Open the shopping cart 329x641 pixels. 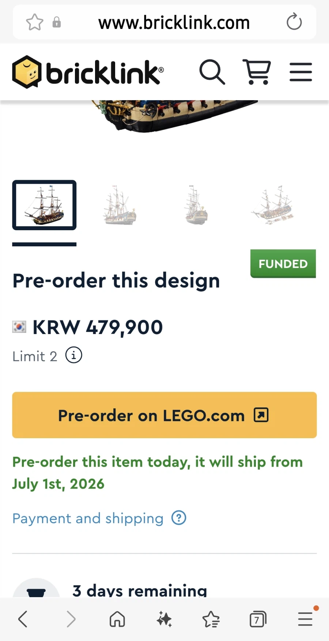coord(257,72)
